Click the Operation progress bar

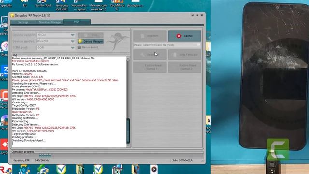tap(107, 155)
